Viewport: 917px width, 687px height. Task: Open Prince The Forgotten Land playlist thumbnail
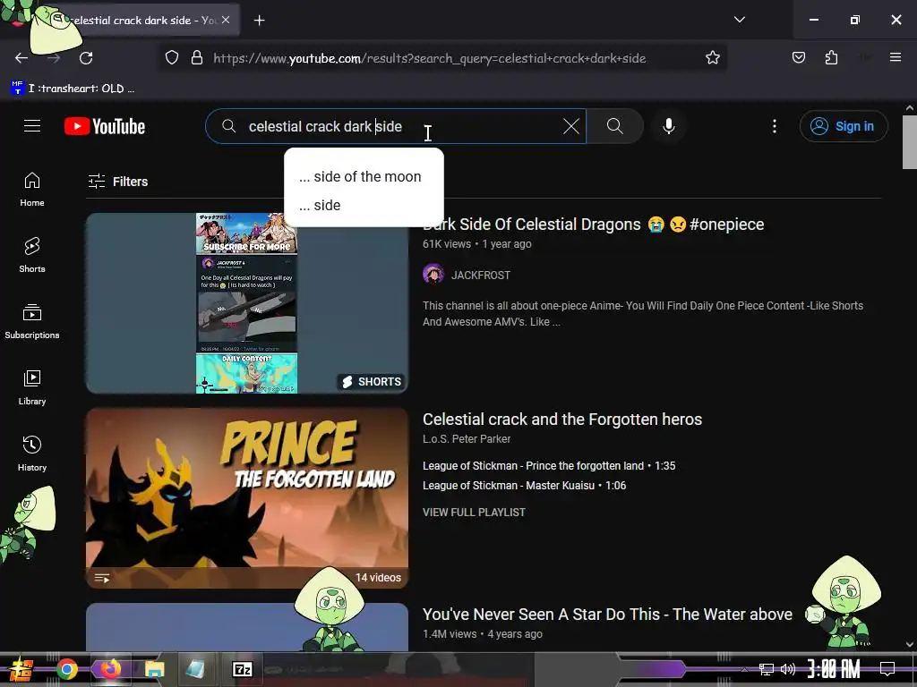247,497
